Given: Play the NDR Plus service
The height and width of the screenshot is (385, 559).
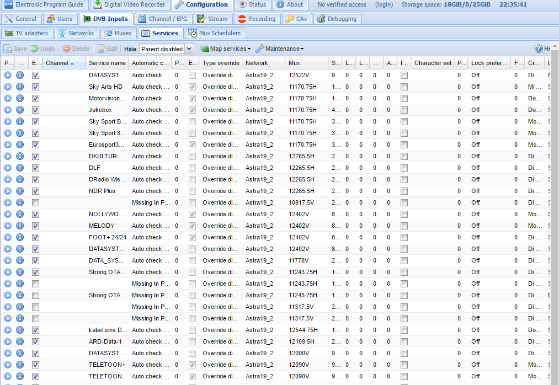Looking at the screenshot, I should [8, 191].
